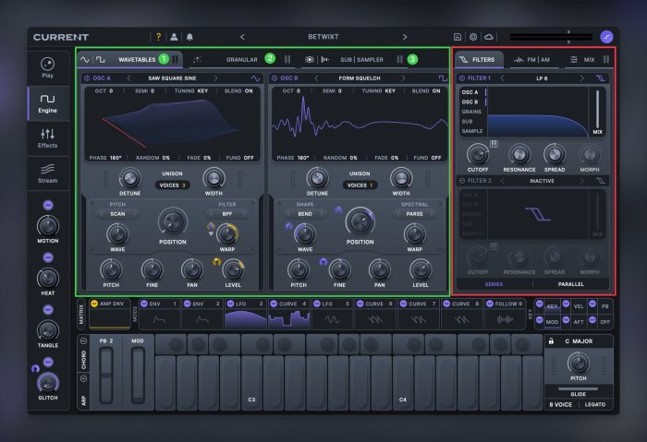
Task: Open the notifications bell icon
Action: click(x=189, y=37)
